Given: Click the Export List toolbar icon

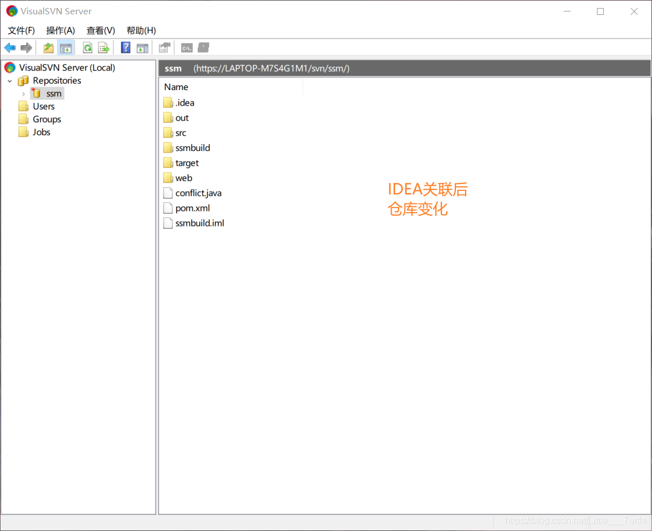Looking at the screenshot, I should pyautogui.click(x=104, y=48).
